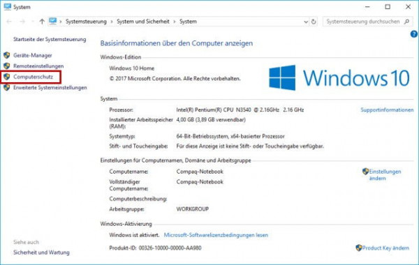Select System breadcrumb item
Image resolution: width=419 pixels, height=265 pixels.
188,22
